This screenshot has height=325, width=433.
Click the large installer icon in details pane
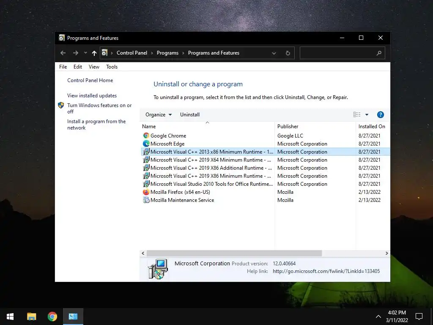tap(158, 269)
